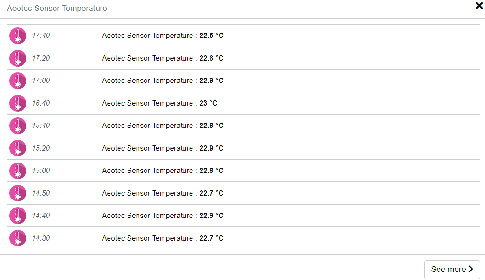Close the Aeotec Sensor Temperature dialog

(x=479, y=6)
